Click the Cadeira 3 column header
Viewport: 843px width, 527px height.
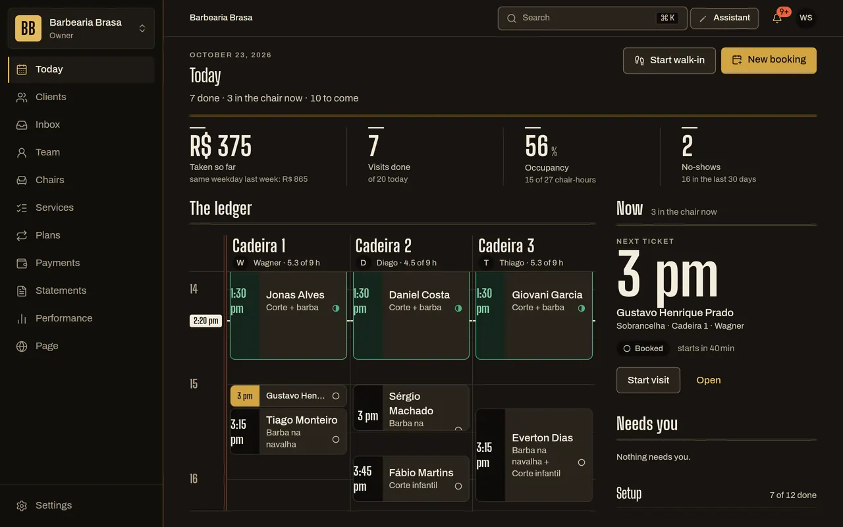[x=534, y=253]
